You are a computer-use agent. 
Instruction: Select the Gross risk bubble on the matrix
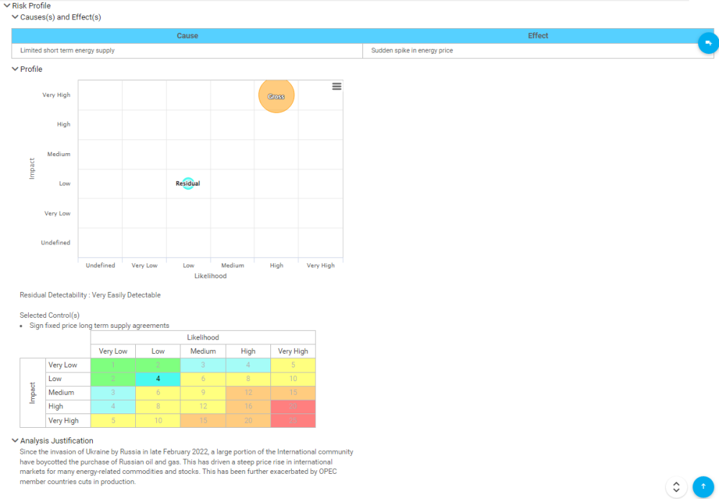tap(276, 95)
